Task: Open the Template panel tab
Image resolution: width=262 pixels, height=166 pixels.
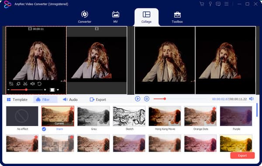Action: click(17, 99)
